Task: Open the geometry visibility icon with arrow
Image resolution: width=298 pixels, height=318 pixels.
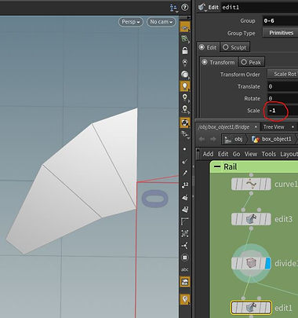Action: pyautogui.click(x=185, y=134)
